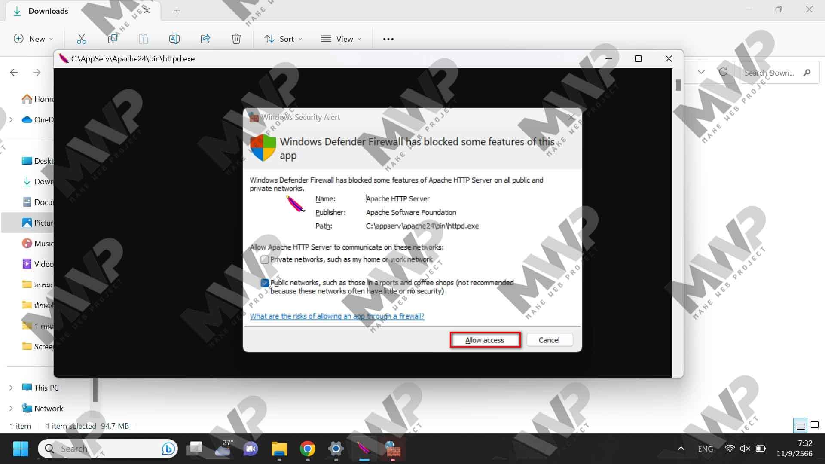This screenshot has width=825, height=464.
Task: Expand the Network tree node
Action: [x=11, y=408]
